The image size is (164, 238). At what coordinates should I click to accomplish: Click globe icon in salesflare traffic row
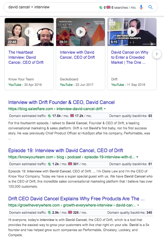click(x=49, y=116)
